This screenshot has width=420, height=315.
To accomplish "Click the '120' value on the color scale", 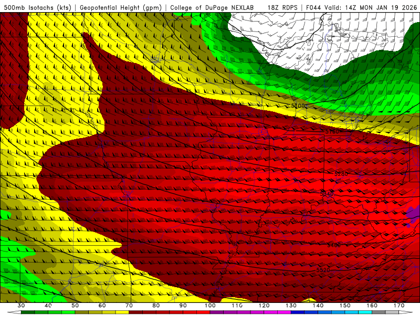I will point(264,306).
